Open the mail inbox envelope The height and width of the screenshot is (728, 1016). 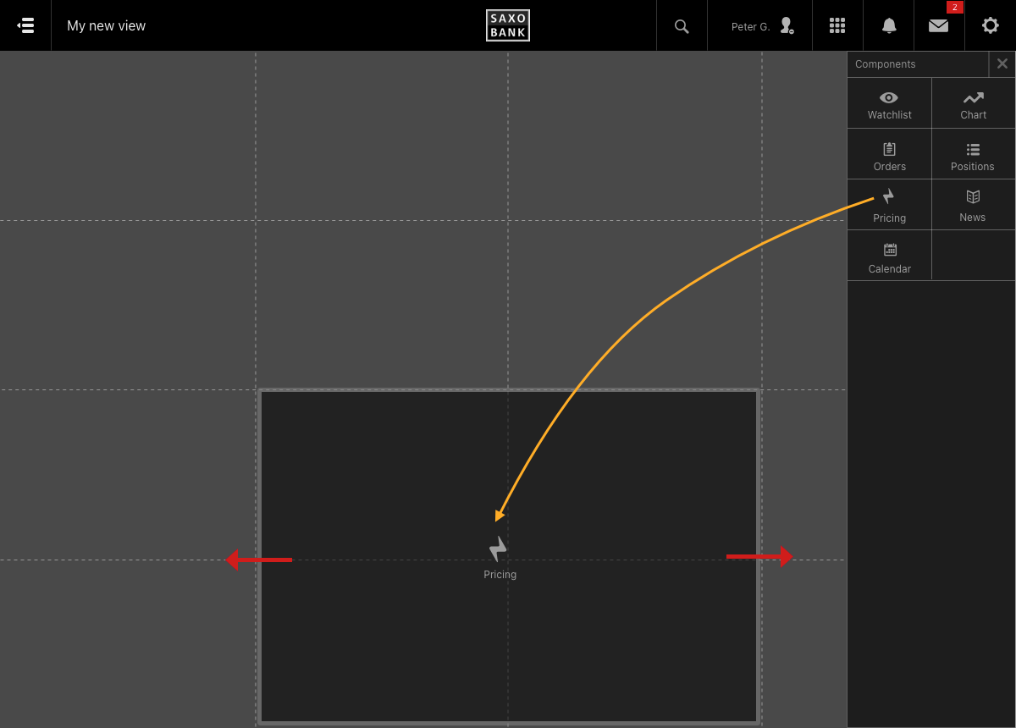pyautogui.click(x=938, y=26)
